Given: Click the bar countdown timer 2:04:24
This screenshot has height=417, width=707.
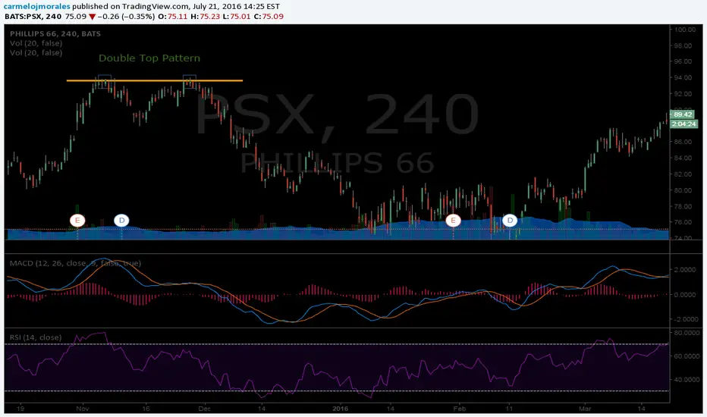Looking at the screenshot, I should 683,124.
